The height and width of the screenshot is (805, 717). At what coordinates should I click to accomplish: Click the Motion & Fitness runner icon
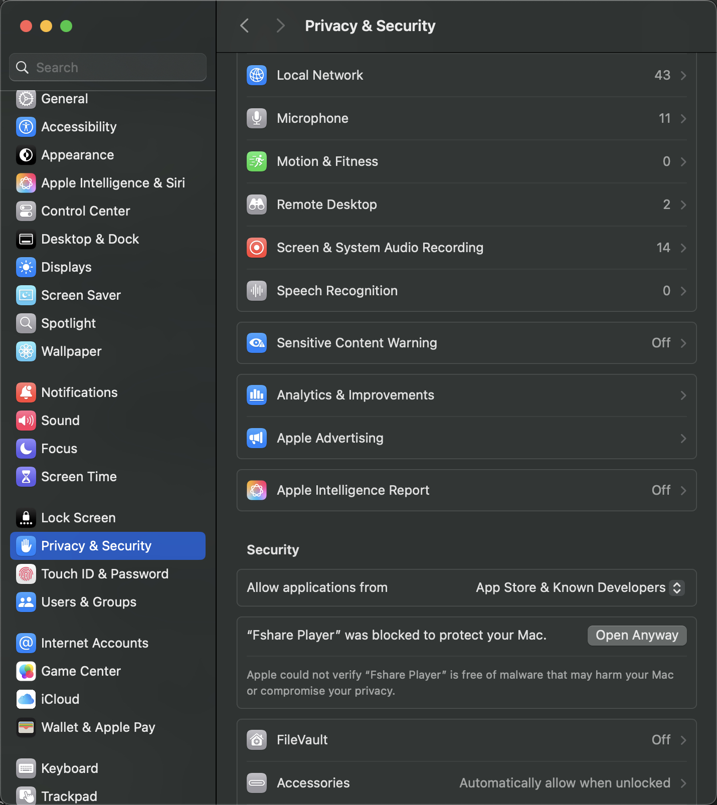coord(257,161)
